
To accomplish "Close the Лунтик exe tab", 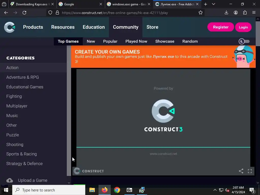I will point(197,4).
